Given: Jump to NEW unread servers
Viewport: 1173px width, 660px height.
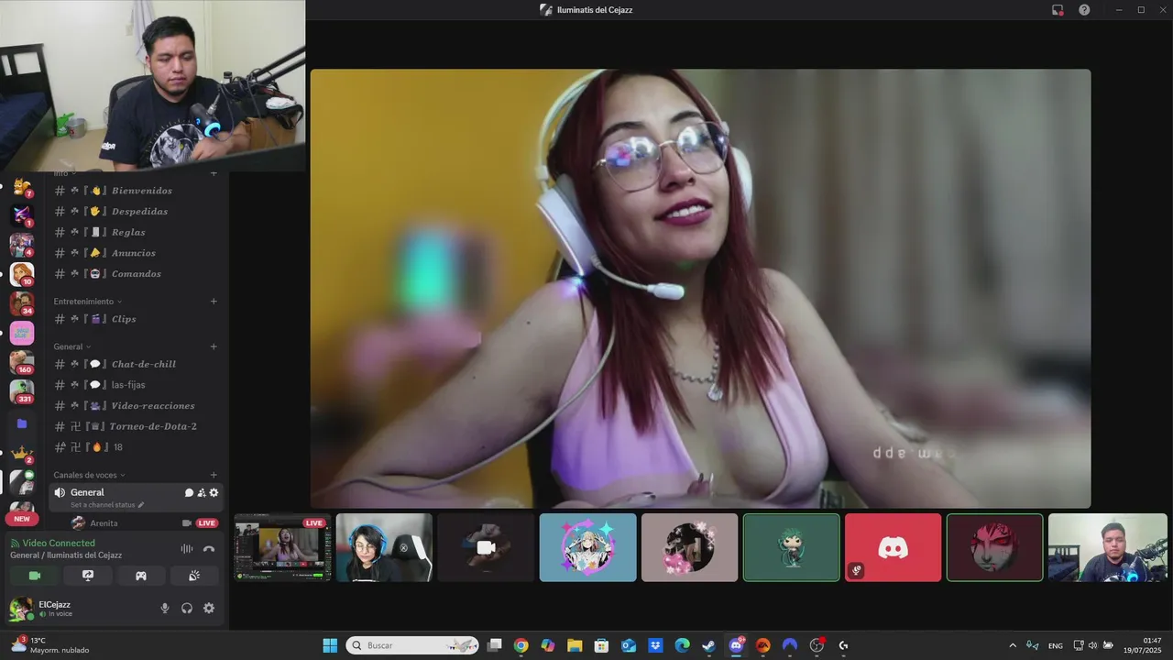Looking at the screenshot, I should [x=22, y=519].
